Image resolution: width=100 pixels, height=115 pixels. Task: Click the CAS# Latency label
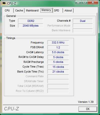[x=35, y=52]
